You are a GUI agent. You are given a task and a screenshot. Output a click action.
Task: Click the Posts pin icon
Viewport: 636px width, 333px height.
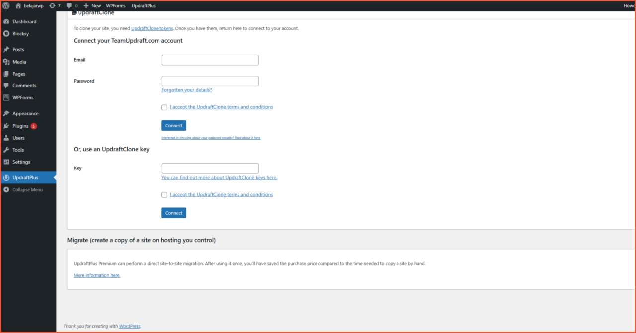6,50
